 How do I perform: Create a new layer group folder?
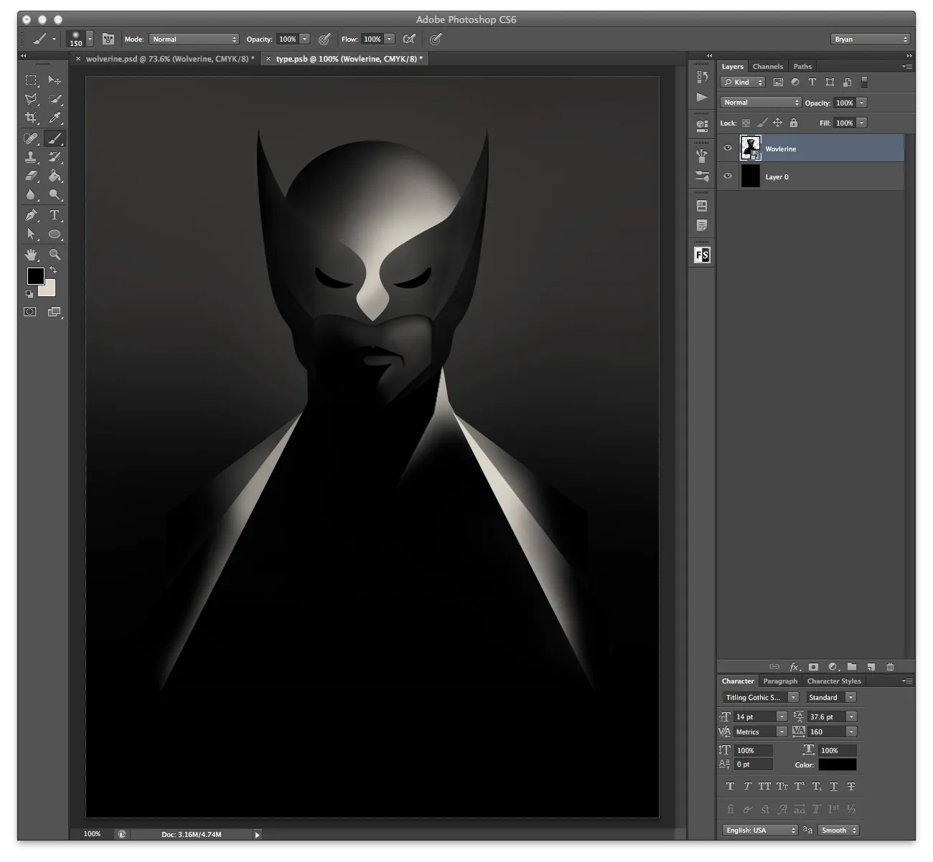852,667
